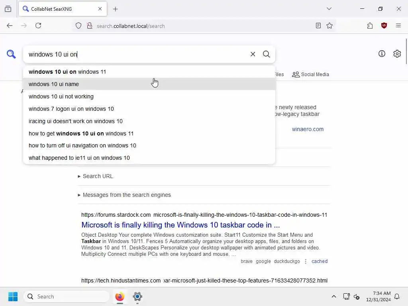The image size is (408, 306).
Task: Open the network status tray icon
Action: [346, 296]
